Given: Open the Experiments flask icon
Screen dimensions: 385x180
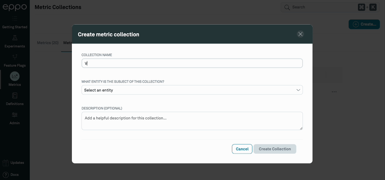Looking at the screenshot, I should click(x=15, y=38).
